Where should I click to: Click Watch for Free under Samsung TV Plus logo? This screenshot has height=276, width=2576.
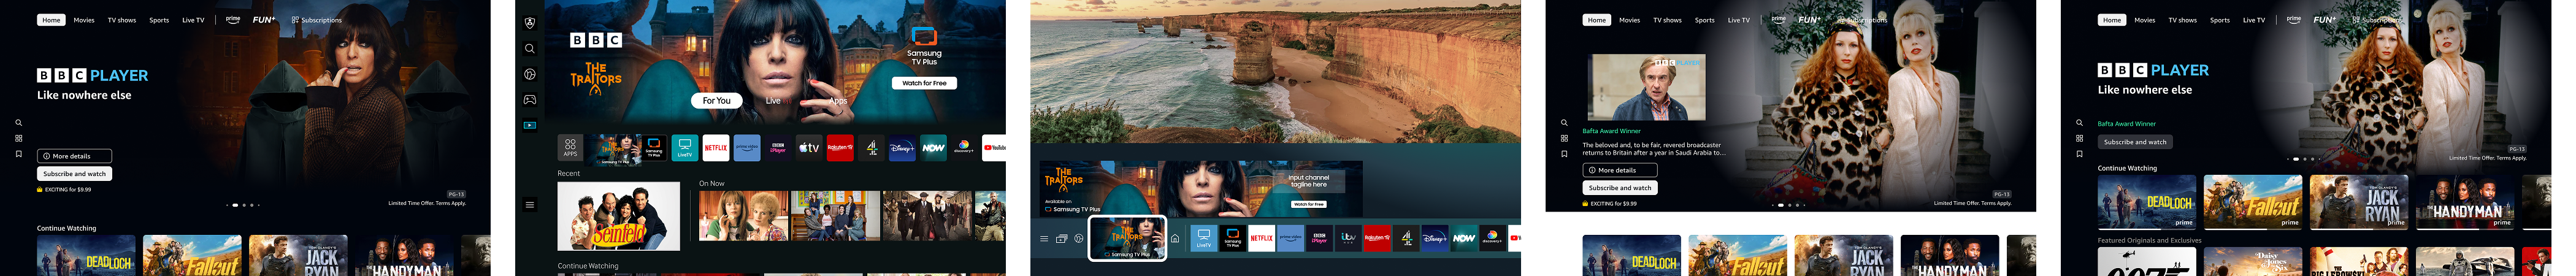(924, 83)
